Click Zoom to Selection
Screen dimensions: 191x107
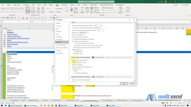pos(76,10)
